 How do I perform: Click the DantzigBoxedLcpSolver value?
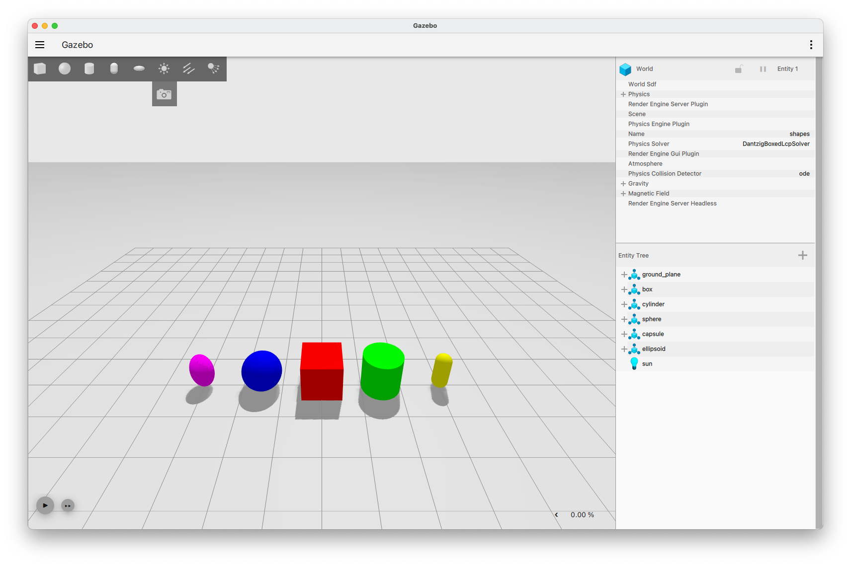click(776, 144)
